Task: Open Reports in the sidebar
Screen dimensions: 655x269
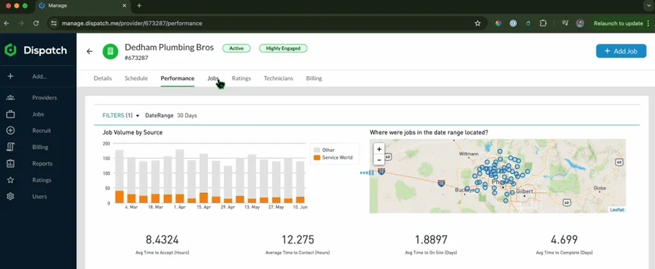Action: coord(42,164)
